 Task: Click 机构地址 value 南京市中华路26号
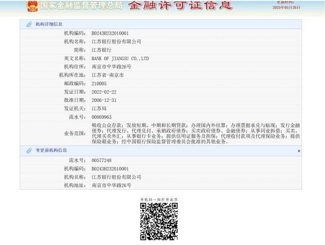click(111, 185)
